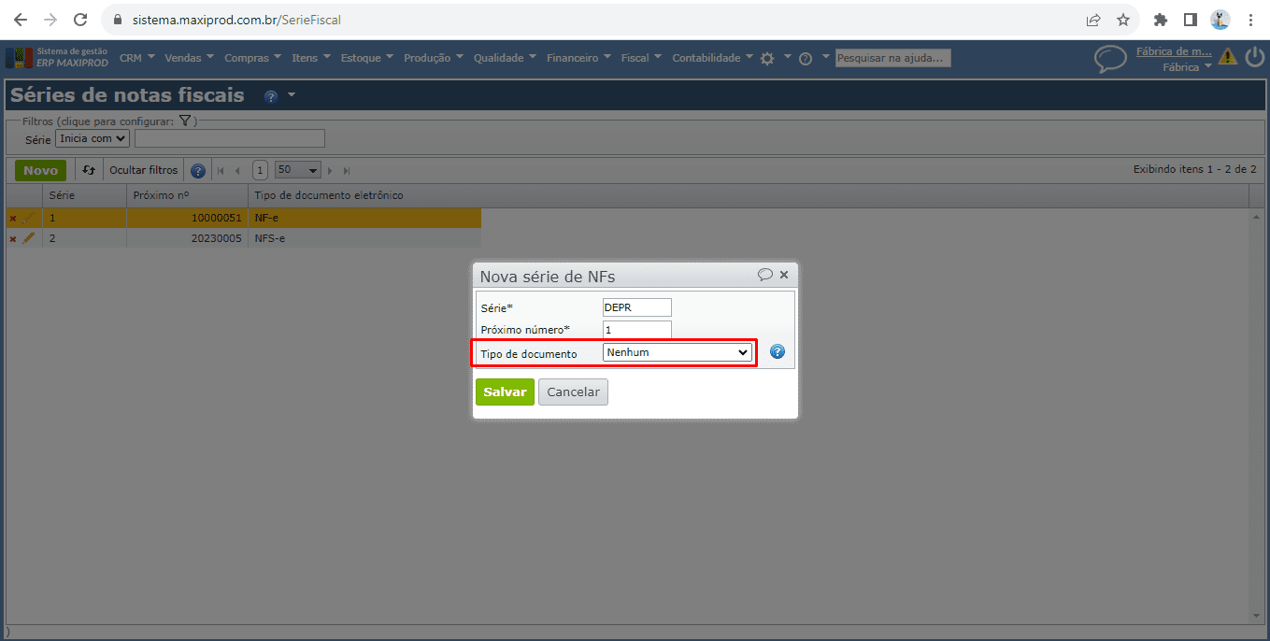The width and height of the screenshot is (1270, 641).
Task: Close the Nova série de NFs dialog
Action: point(784,275)
